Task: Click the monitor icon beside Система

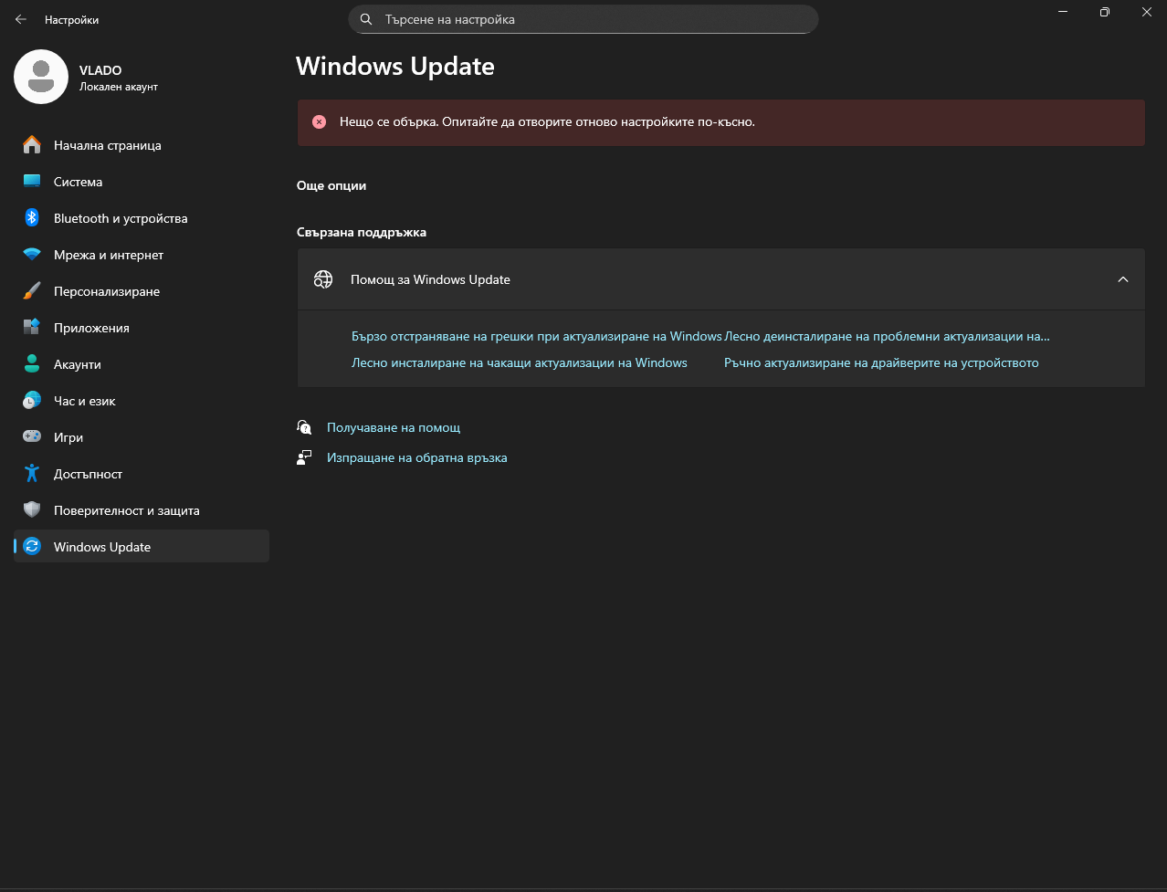Action: (32, 182)
